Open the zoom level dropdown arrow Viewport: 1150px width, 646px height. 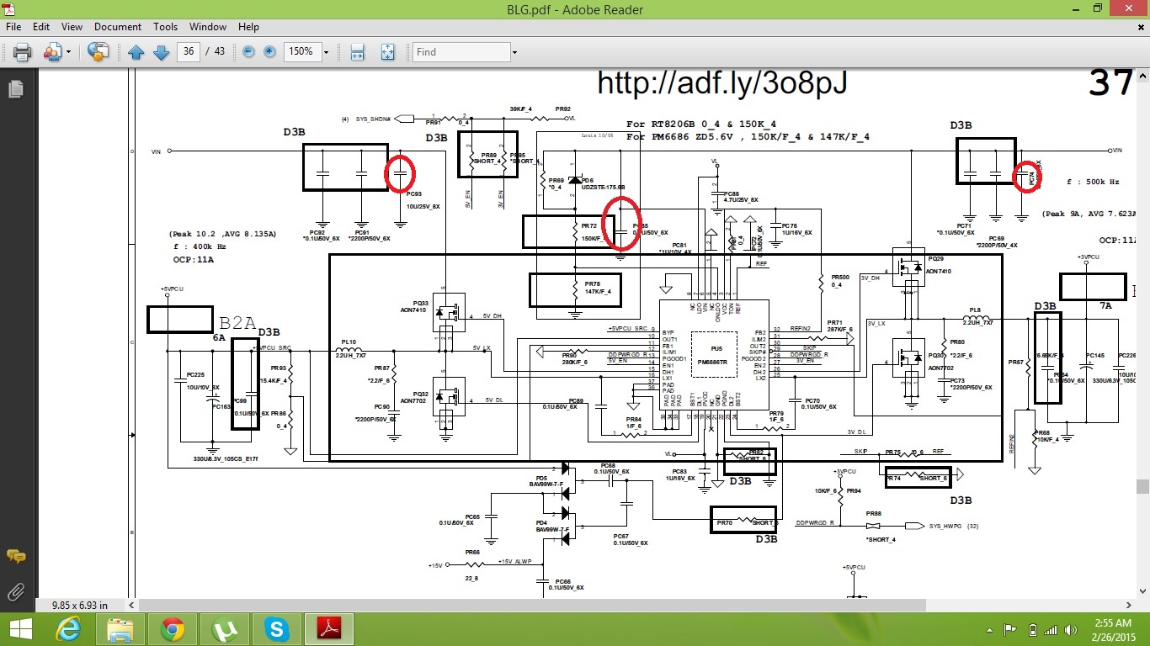[x=326, y=52]
